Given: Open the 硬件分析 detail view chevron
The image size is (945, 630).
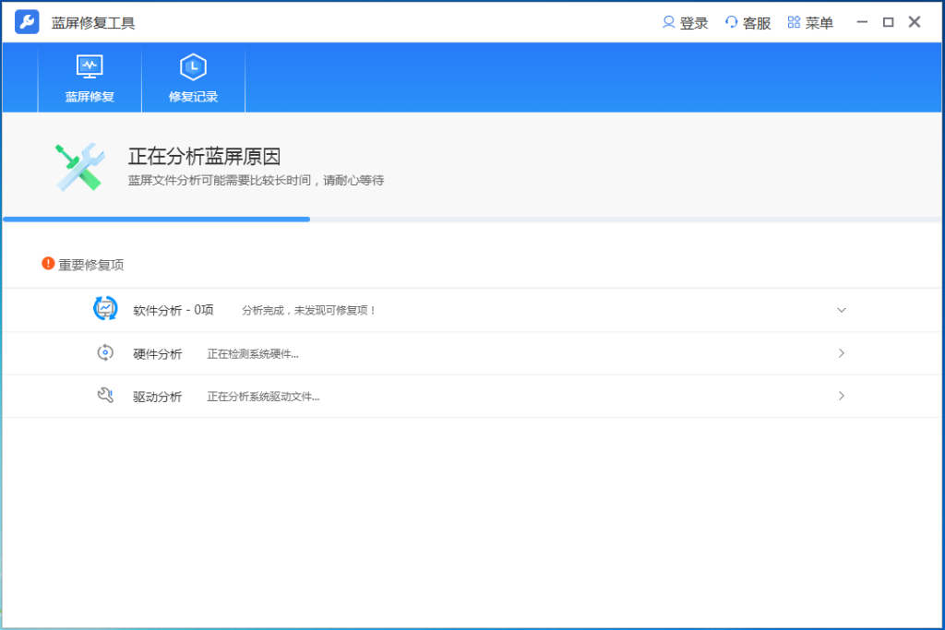Looking at the screenshot, I should click(841, 353).
